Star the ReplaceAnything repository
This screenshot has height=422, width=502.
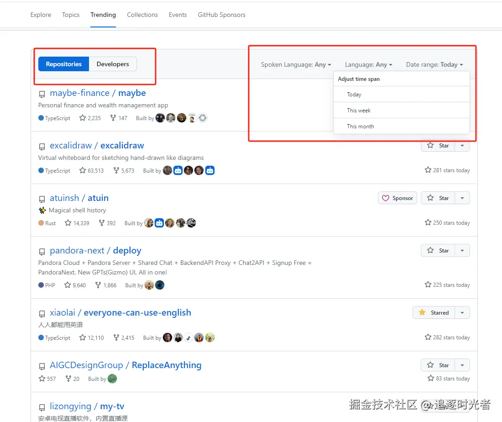coord(438,365)
